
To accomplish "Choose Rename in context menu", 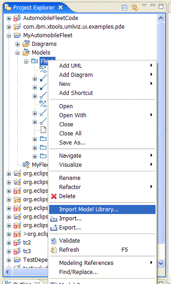I will [102, 178].
